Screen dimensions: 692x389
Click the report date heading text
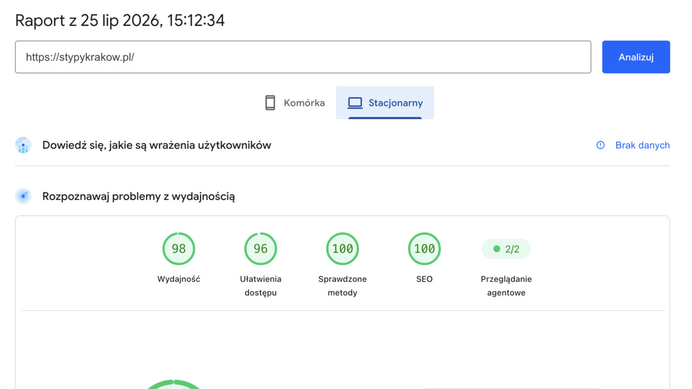point(120,21)
